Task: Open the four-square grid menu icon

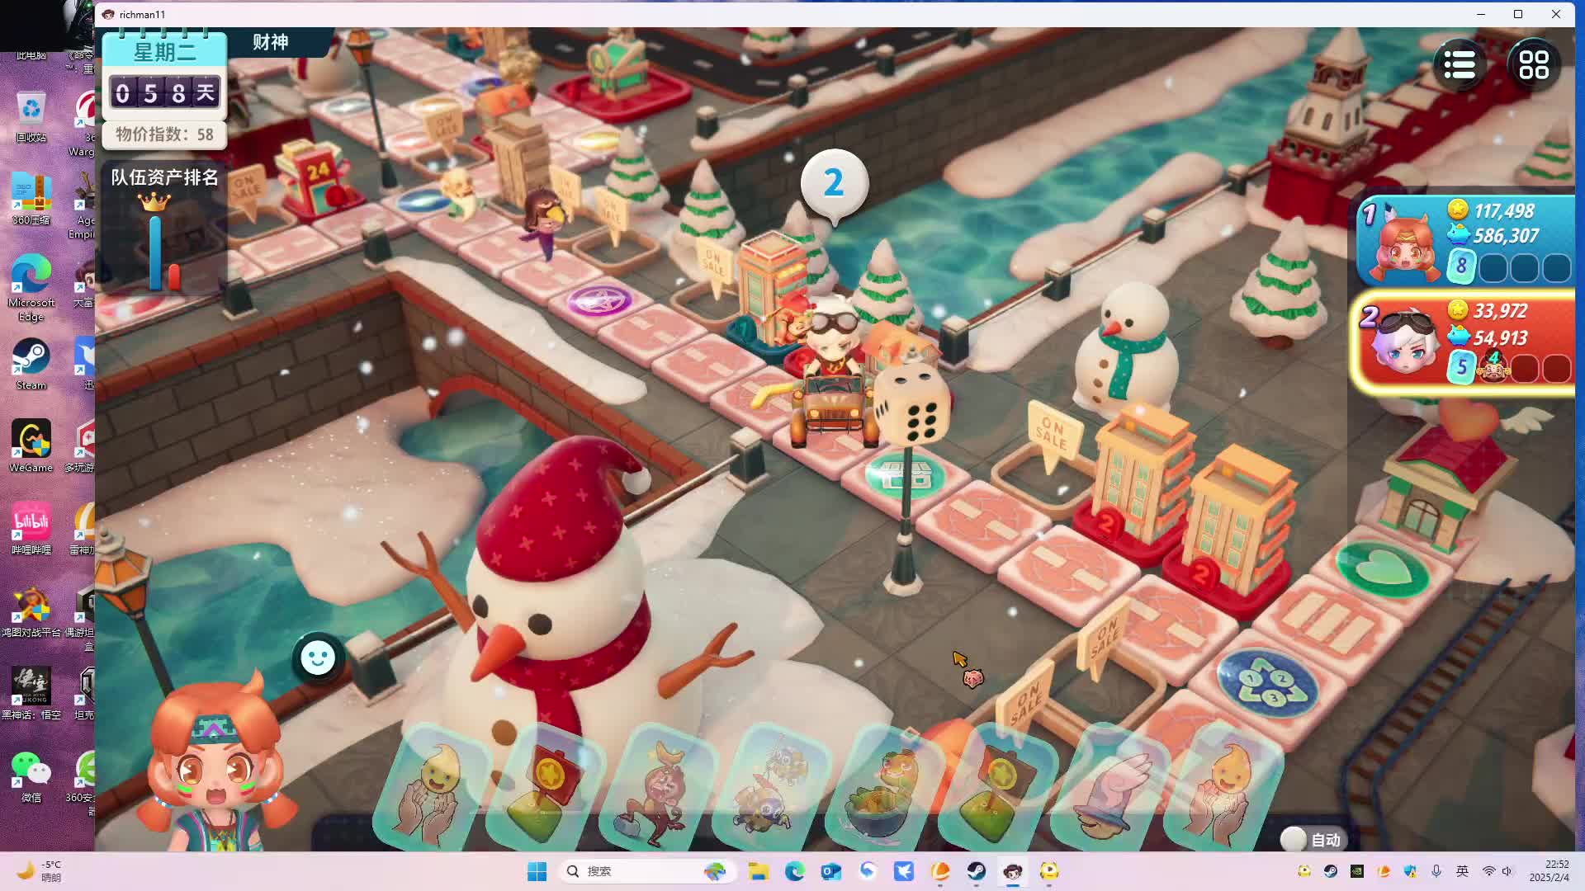Action: (x=1534, y=64)
